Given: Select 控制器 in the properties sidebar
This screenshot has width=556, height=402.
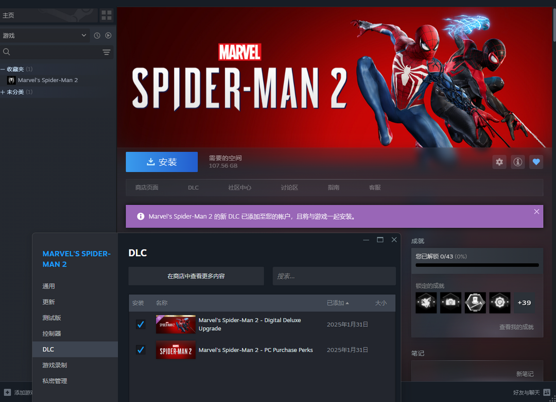Looking at the screenshot, I should point(51,333).
